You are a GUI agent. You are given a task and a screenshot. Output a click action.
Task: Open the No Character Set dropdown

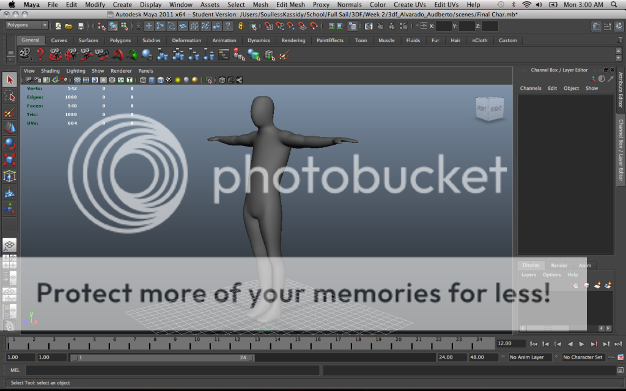585,357
